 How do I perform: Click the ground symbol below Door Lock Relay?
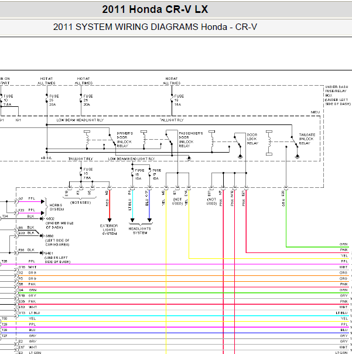(240, 157)
